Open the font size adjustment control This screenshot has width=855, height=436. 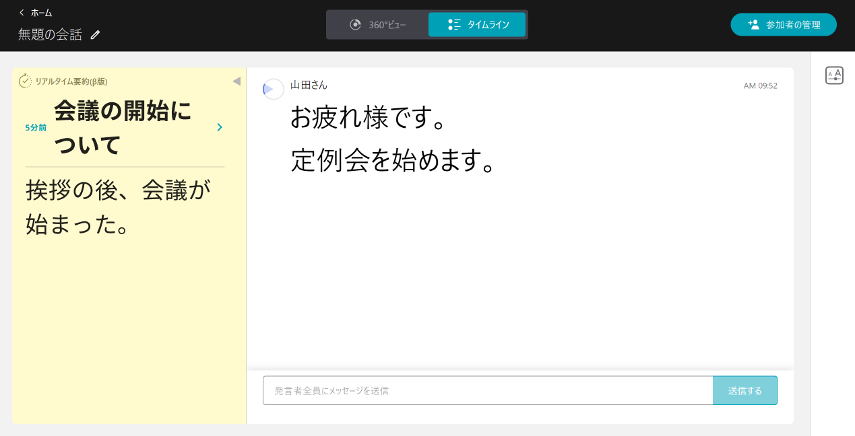click(x=834, y=75)
